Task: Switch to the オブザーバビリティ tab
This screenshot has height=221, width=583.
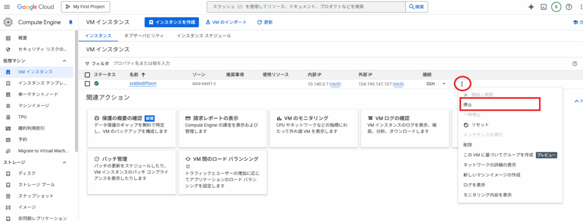Action: [143, 36]
